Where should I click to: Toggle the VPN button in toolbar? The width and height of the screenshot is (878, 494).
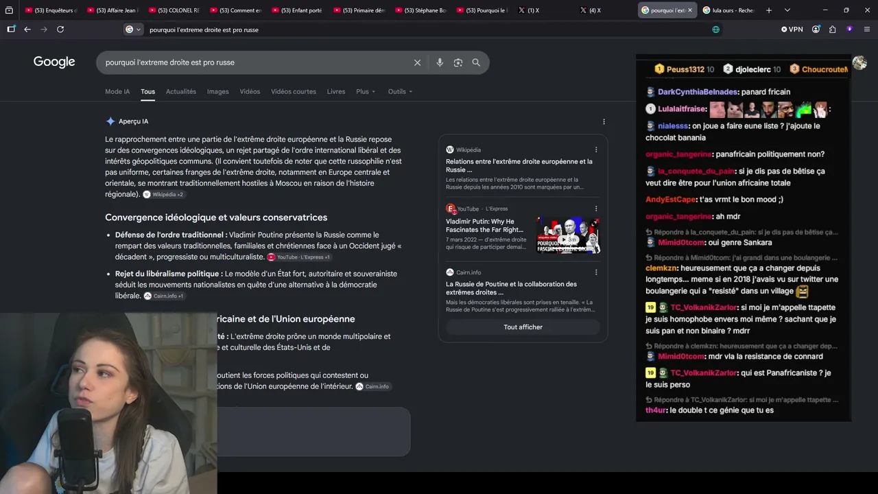point(792,30)
